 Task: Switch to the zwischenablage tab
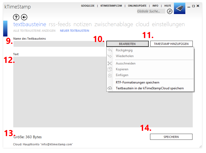click(114, 24)
